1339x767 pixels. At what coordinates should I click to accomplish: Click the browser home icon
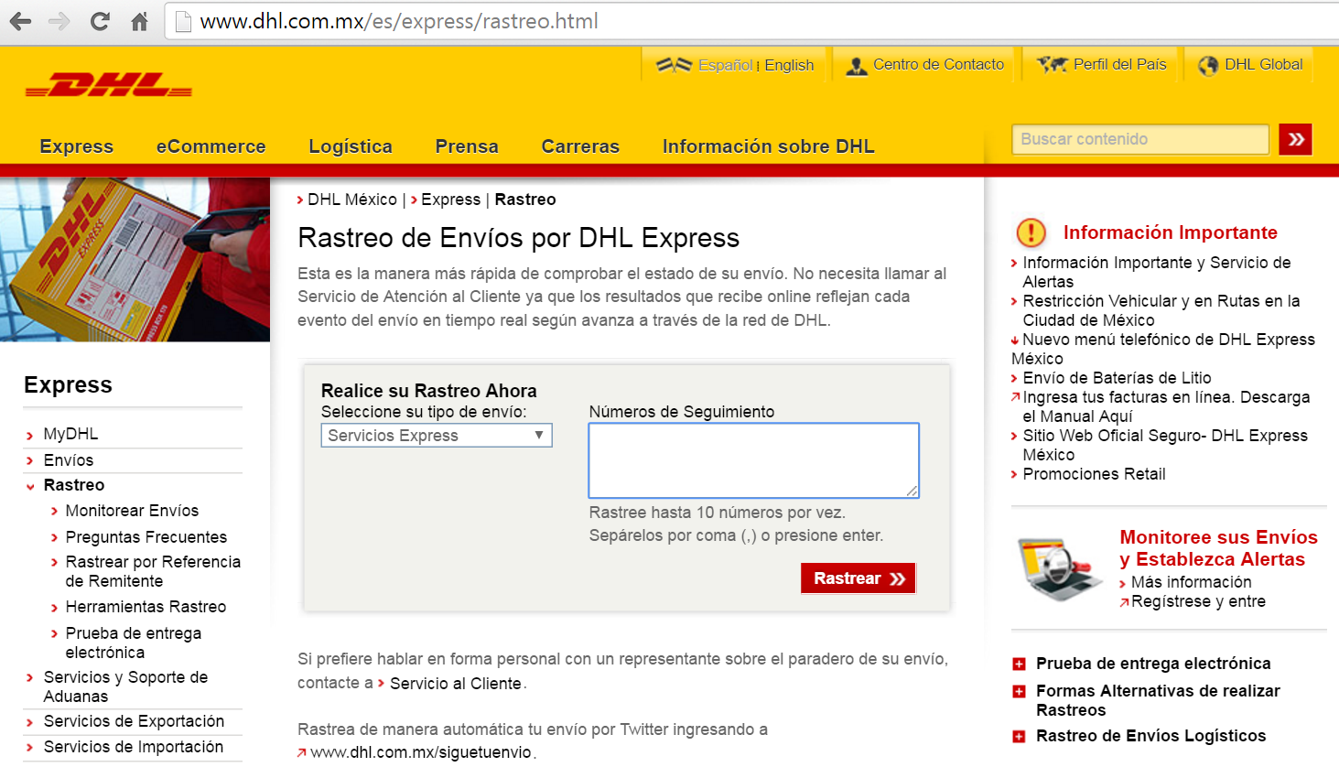click(139, 21)
